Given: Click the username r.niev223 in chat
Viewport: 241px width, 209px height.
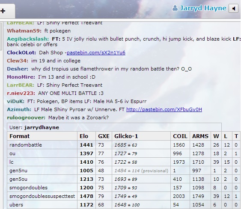Looking at the screenshot, I should 21,93.
